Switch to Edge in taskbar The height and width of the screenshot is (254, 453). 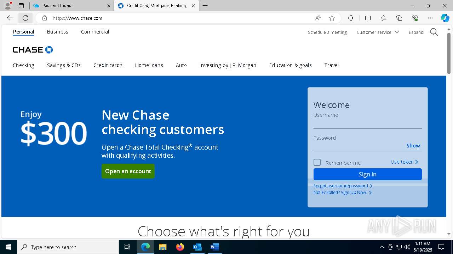click(x=145, y=247)
